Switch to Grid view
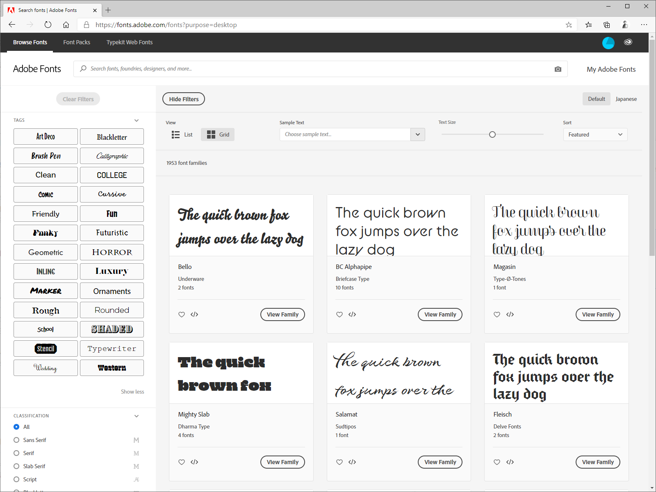 [218, 134]
